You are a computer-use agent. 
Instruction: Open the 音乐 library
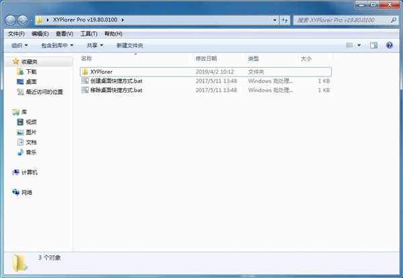[31, 152]
